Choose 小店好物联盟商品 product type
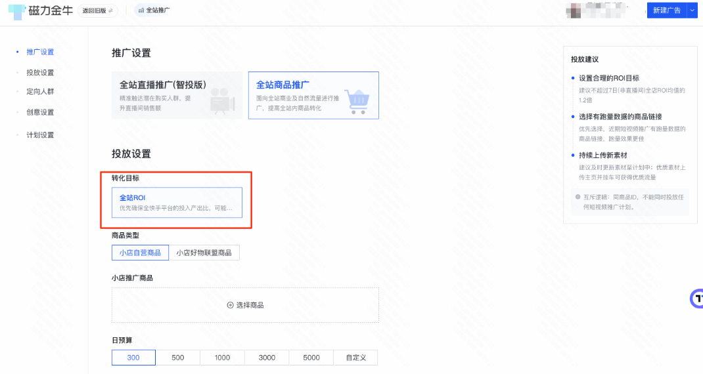This screenshot has width=703, height=374. pos(204,253)
